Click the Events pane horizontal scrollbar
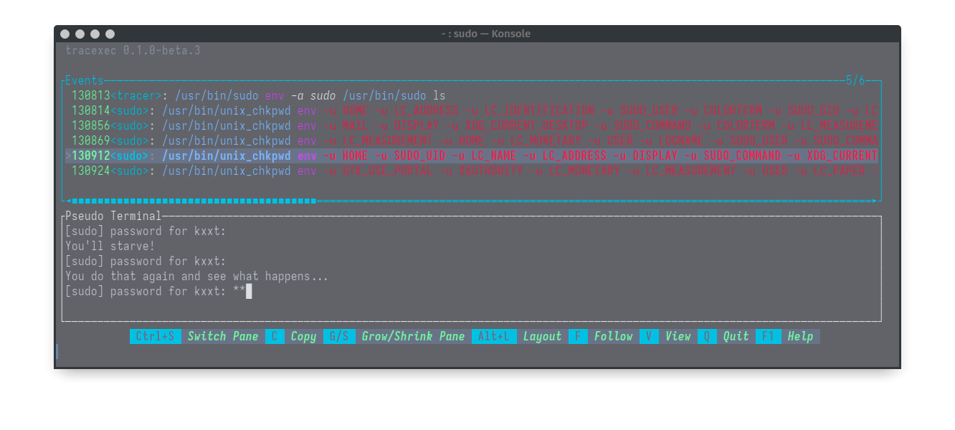 point(472,201)
